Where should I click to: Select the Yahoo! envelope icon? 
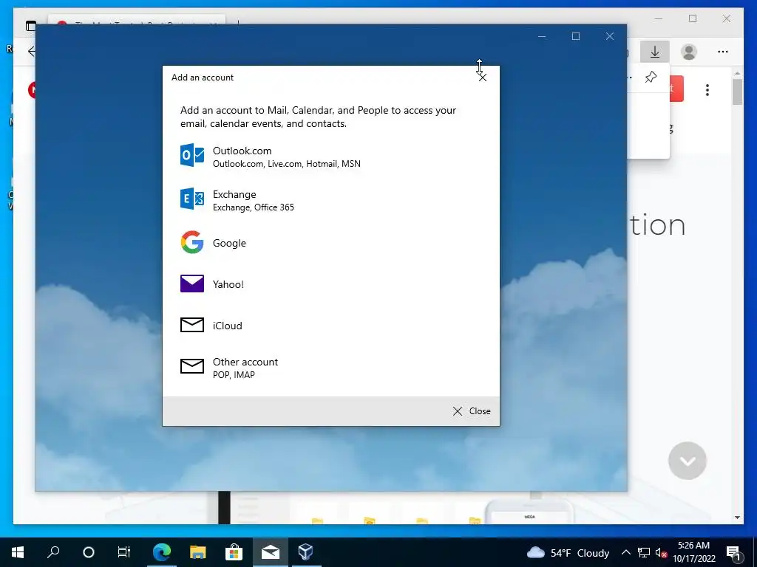point(191,283)
